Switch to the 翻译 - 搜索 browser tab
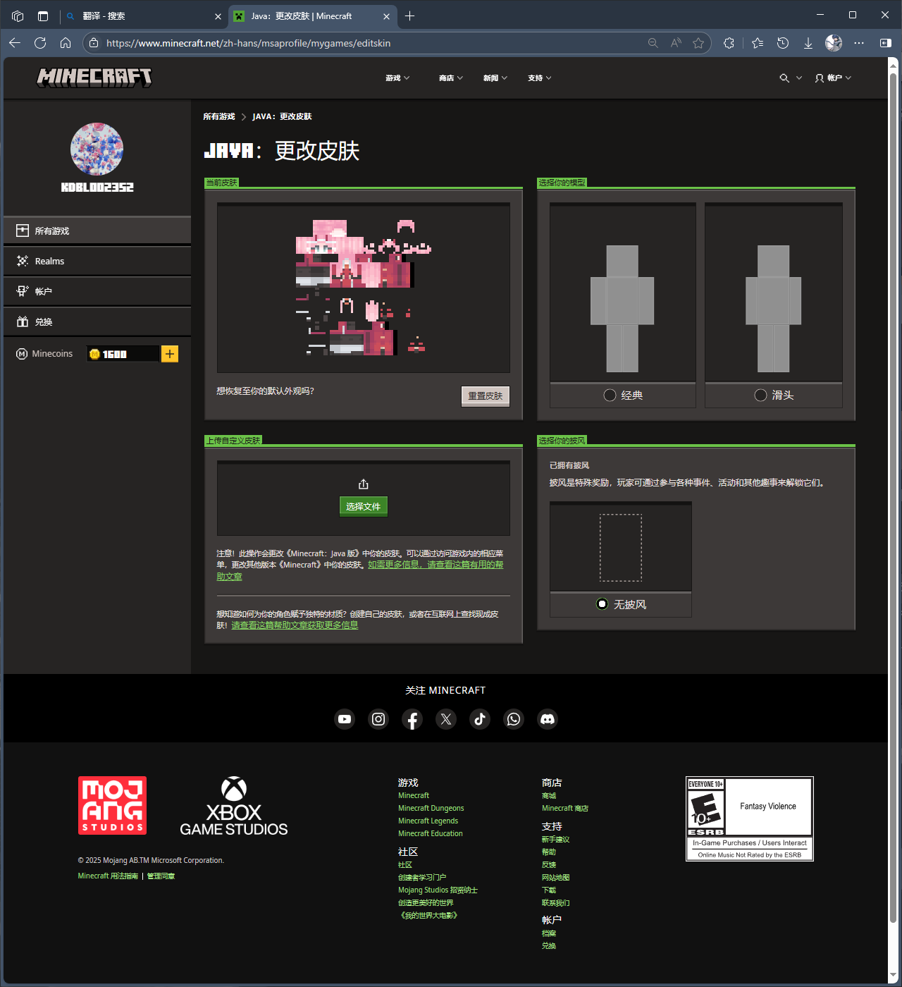 tap(143, 16)
